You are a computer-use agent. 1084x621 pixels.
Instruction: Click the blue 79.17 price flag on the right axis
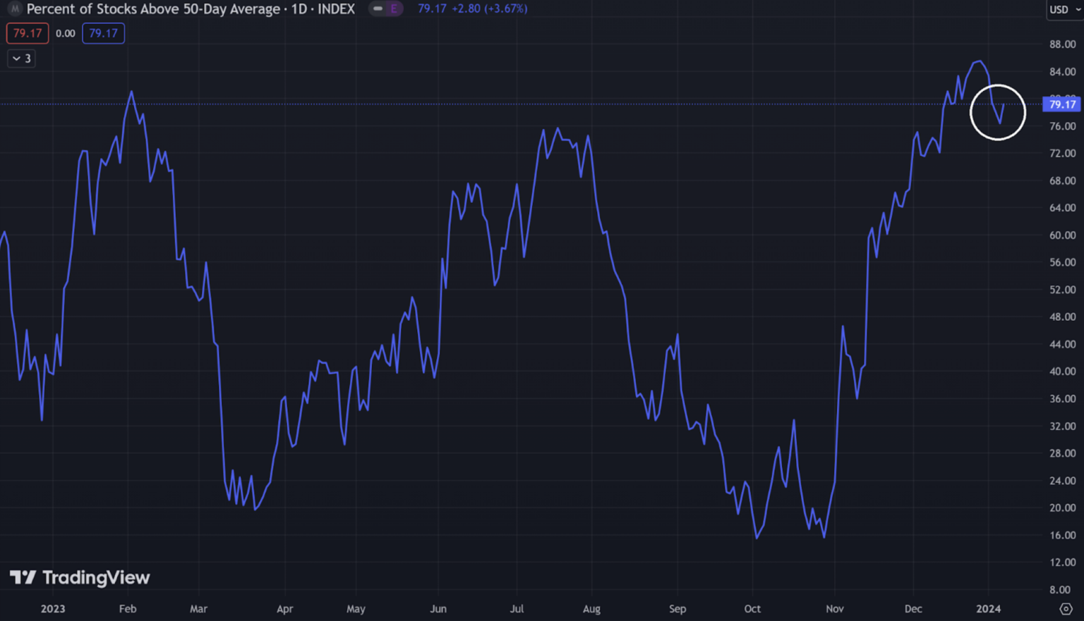click(1062, 104)
